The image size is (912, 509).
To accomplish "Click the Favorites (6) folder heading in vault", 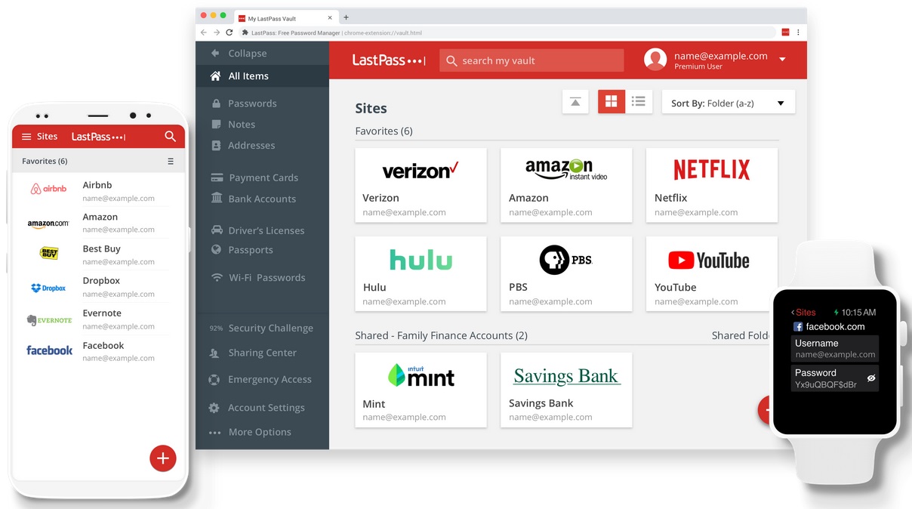I will [384, 131].
